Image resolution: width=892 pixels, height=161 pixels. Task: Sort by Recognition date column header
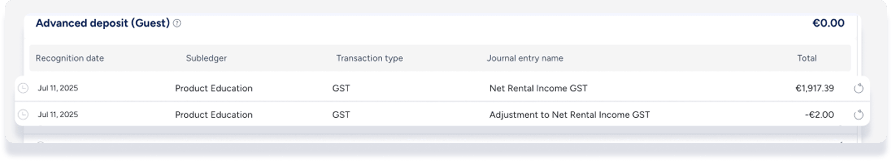(70, 58)
